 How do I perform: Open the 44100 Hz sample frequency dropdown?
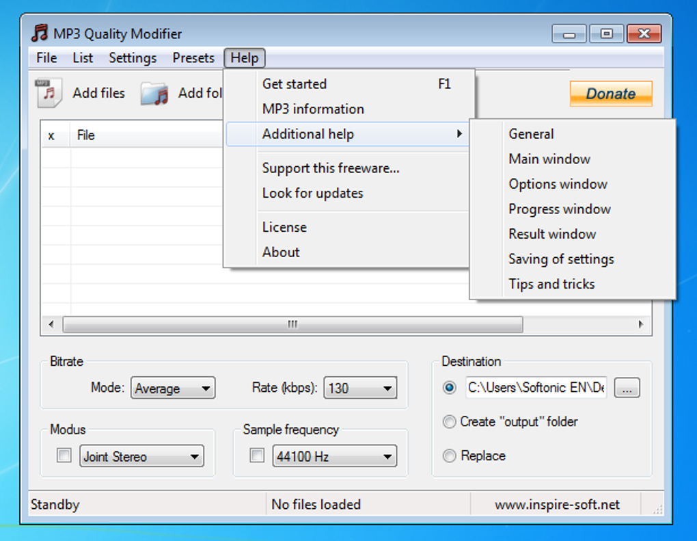coord(335,456)
